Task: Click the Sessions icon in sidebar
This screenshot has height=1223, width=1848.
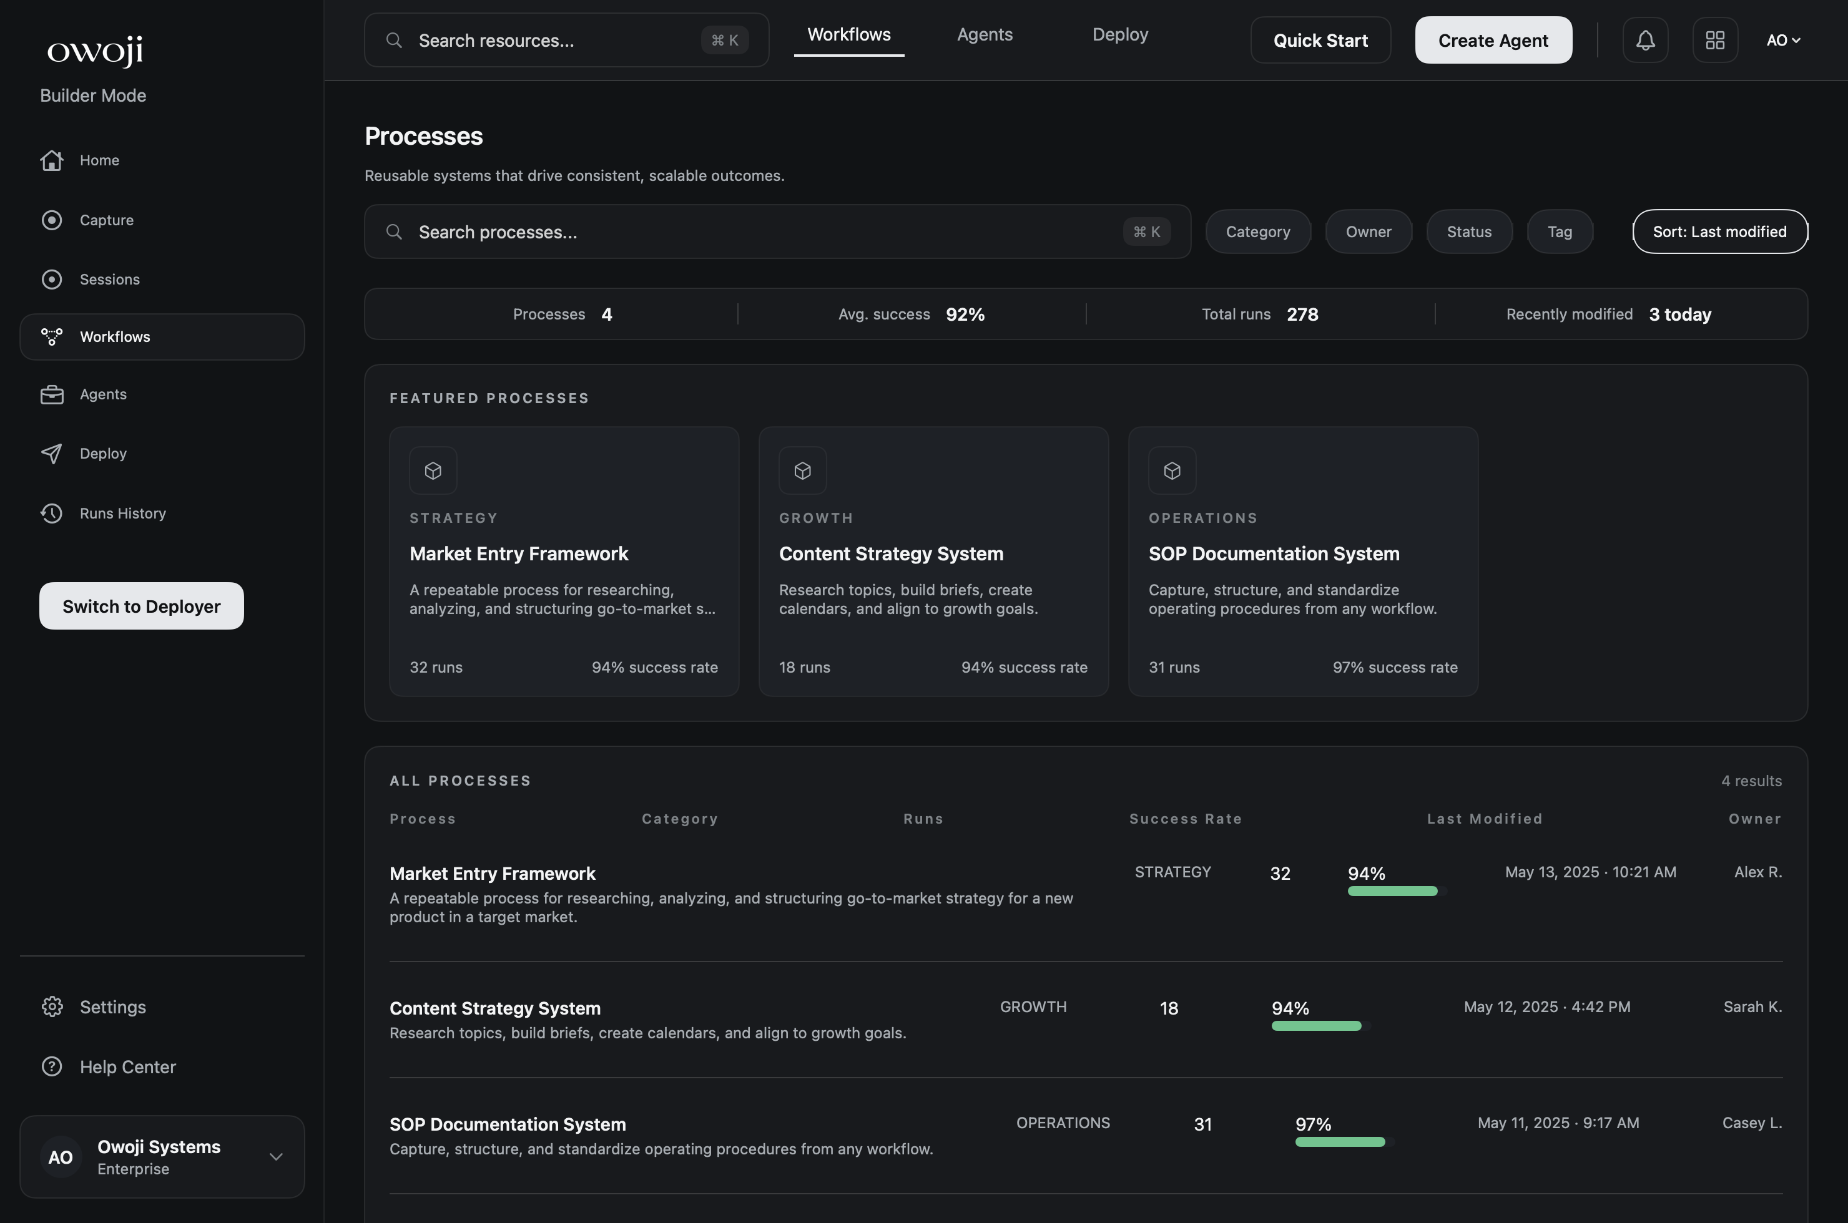Action: (51, 280)
